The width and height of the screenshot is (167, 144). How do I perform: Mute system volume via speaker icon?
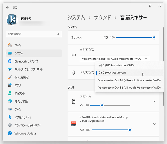click(106, 38)
